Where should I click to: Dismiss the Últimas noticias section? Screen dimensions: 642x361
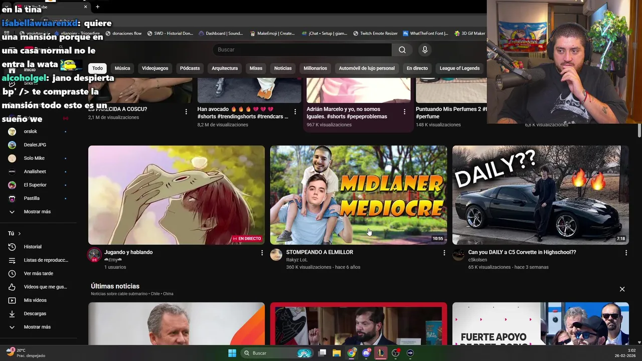click(622, 289)
